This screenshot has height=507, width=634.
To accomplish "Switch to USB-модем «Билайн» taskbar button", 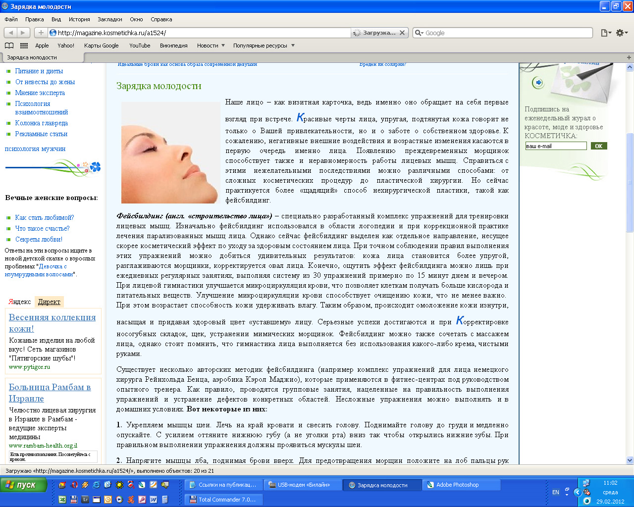I will [x=303, y=485].
